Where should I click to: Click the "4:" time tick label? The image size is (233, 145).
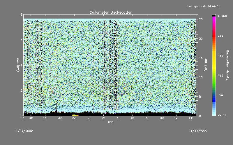point(118,118)
